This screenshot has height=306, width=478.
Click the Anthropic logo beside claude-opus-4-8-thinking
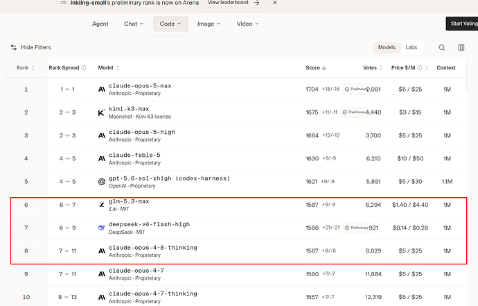pyautogui.click(x=102, y=251)
